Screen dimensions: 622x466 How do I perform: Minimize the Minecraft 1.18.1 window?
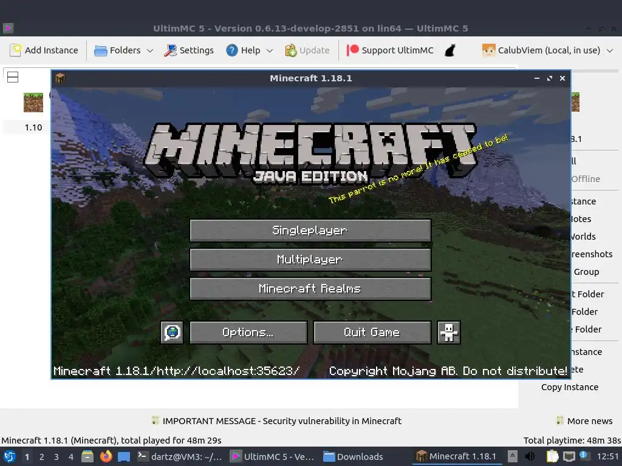(x=537, y=78)
